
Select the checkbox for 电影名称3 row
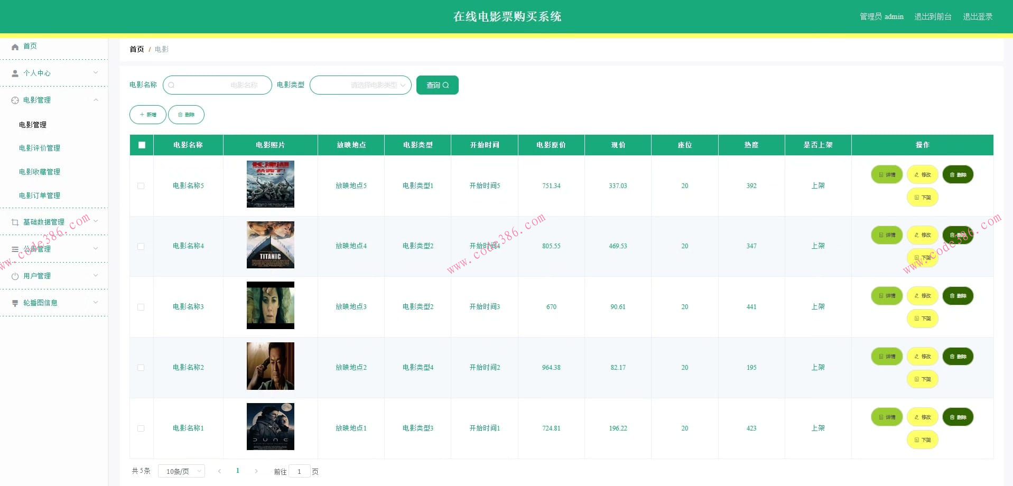[141, 307]
